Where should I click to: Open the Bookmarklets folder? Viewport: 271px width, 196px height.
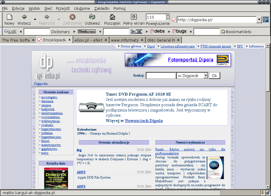tap(236, 32)
